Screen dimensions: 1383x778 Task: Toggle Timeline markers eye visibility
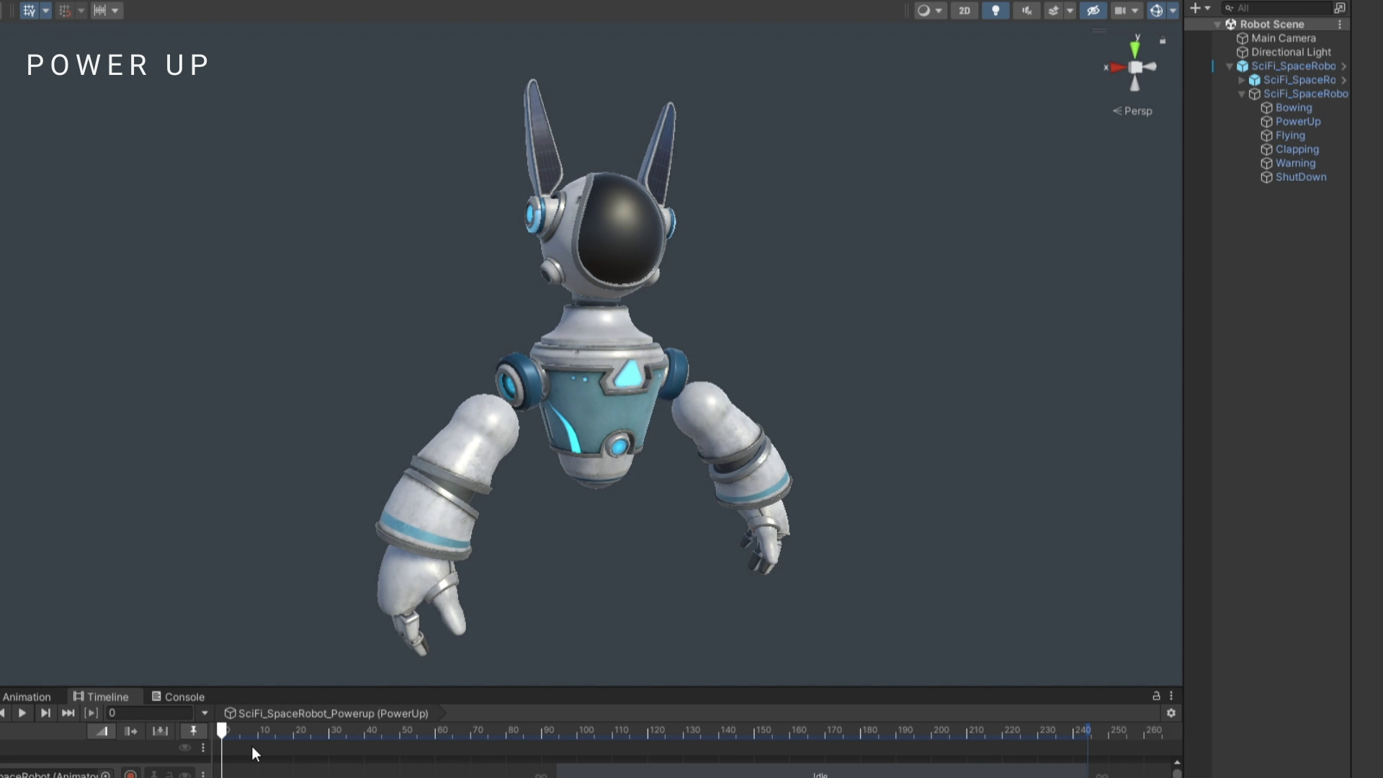pos(185,748)
